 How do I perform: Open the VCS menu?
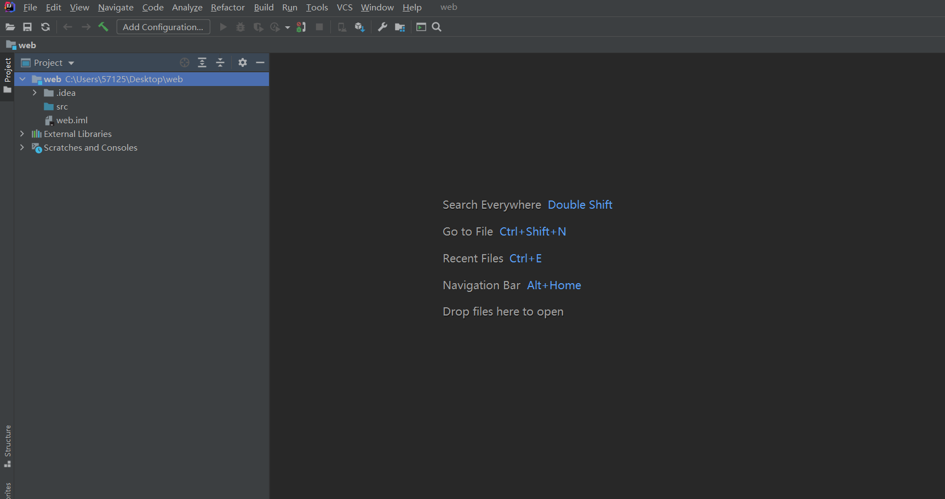[x=345, y=7]
